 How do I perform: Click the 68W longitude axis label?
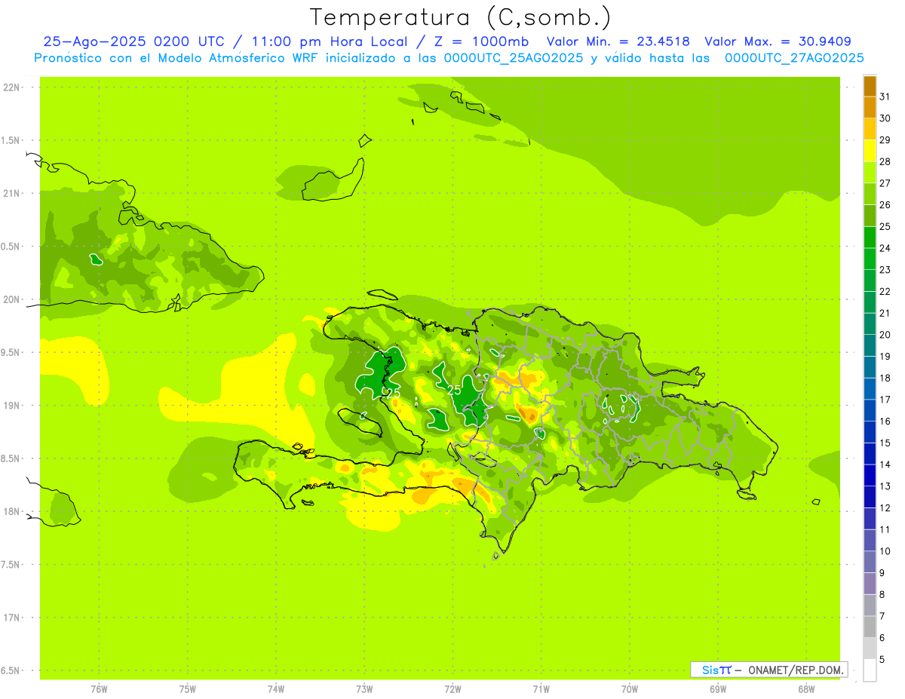click(806, 689)
